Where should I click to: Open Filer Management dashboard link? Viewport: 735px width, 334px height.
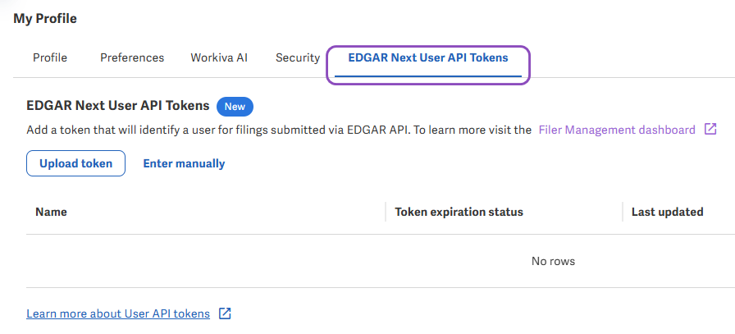pos(617,130)
